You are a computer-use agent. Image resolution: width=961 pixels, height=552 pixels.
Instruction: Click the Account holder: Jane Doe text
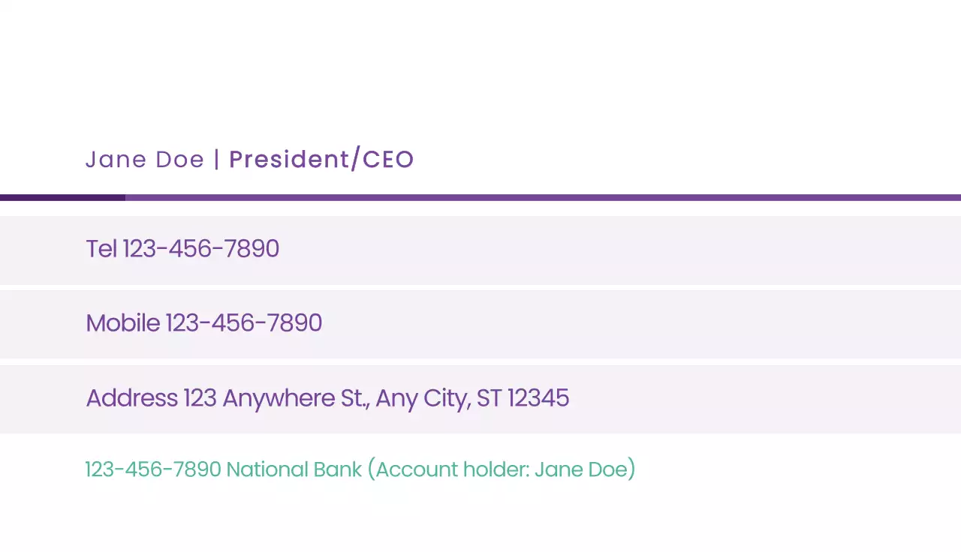coord(502,469)
